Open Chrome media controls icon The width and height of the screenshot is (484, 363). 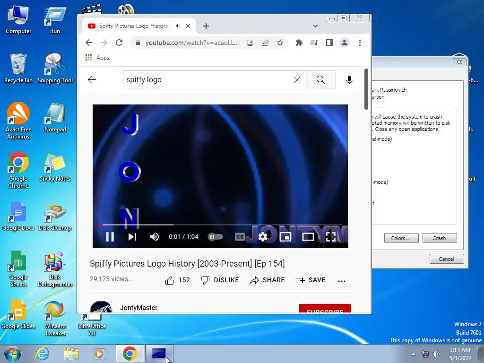(314, 43)
